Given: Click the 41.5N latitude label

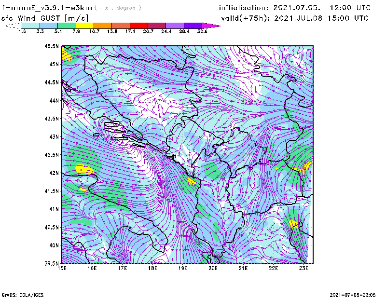Looking at the screenshot, I should 52,191.
